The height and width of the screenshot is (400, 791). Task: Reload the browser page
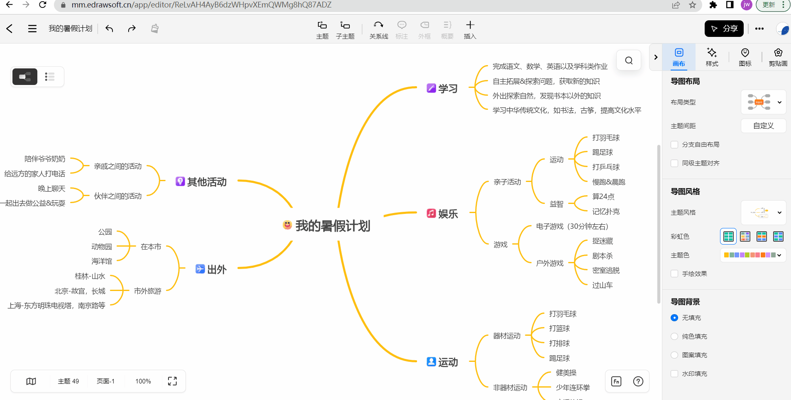pos(42,5)
